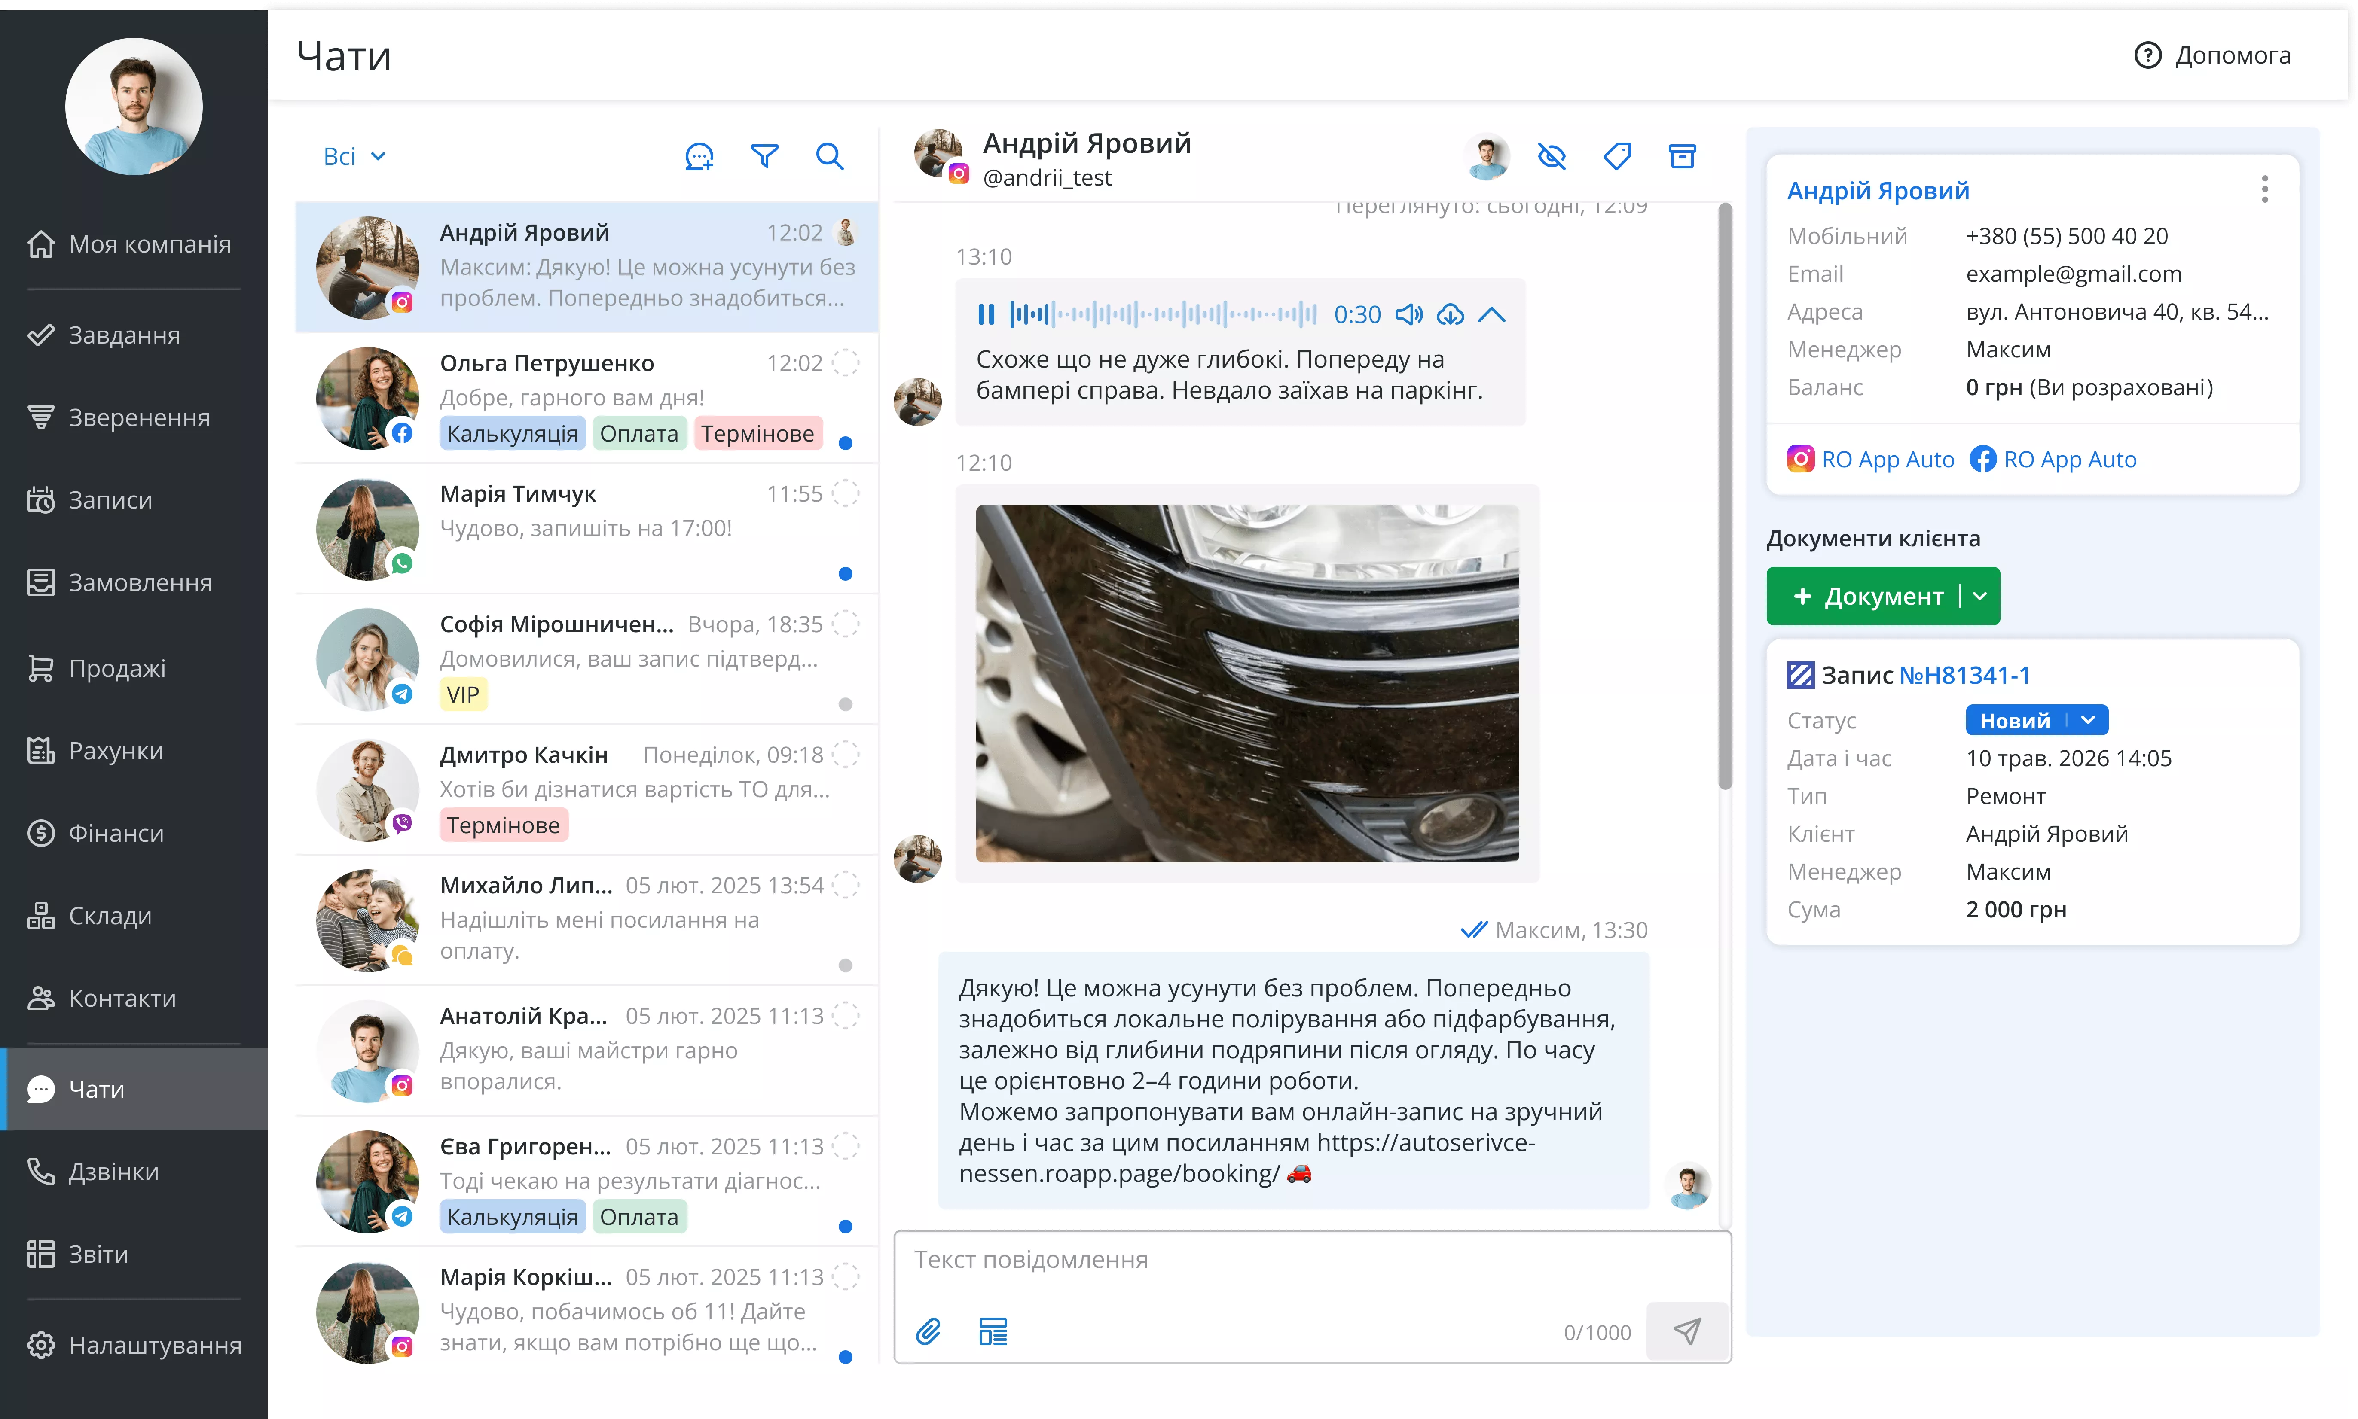
Task: Open chat with Марія Тимчук
Action: (586, 530)
